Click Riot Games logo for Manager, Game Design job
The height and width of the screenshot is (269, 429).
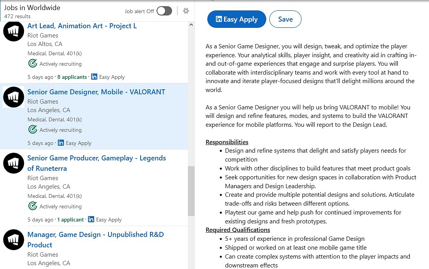(x=14, y=240)
